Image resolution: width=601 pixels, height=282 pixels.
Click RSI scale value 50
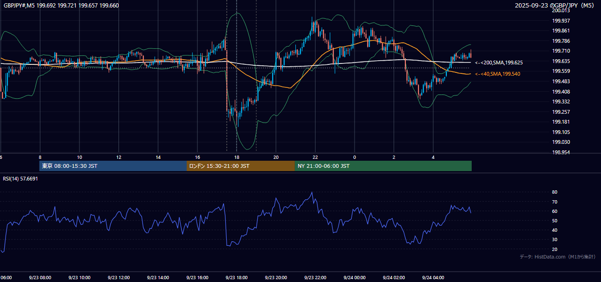(x=554, y=220)
